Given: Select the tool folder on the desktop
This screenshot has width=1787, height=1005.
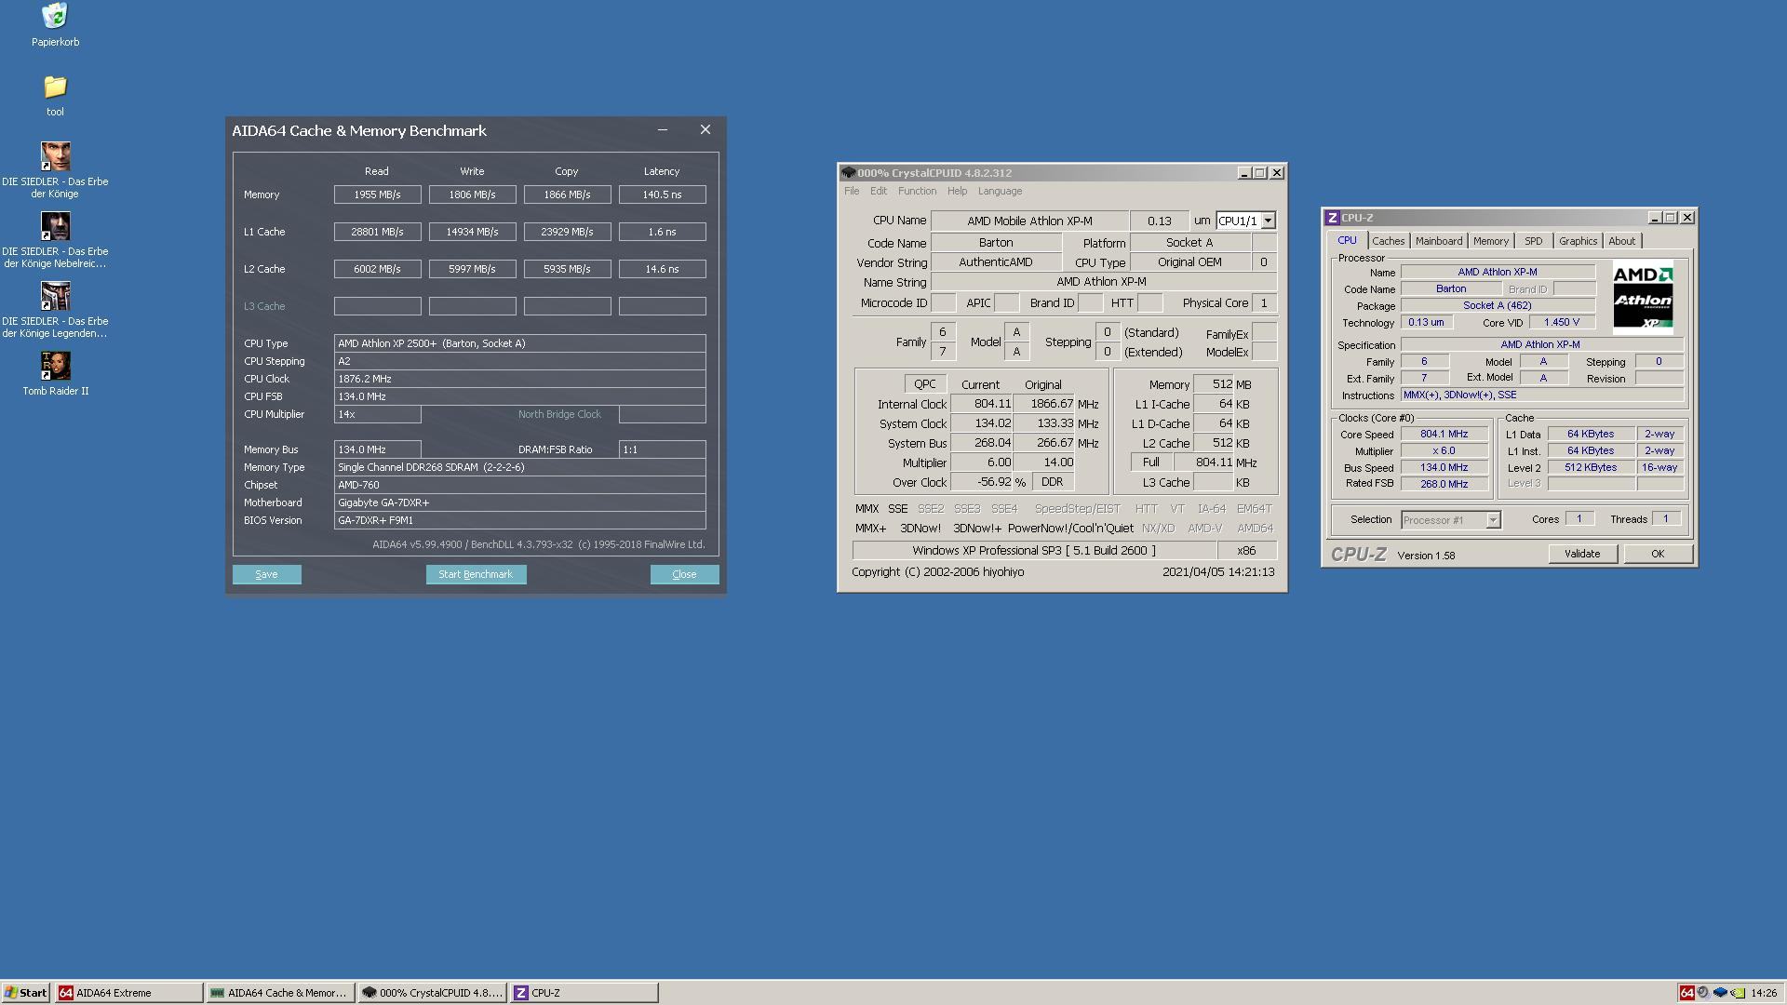Looking at the screenshot, I should click(x=55, y=87).
